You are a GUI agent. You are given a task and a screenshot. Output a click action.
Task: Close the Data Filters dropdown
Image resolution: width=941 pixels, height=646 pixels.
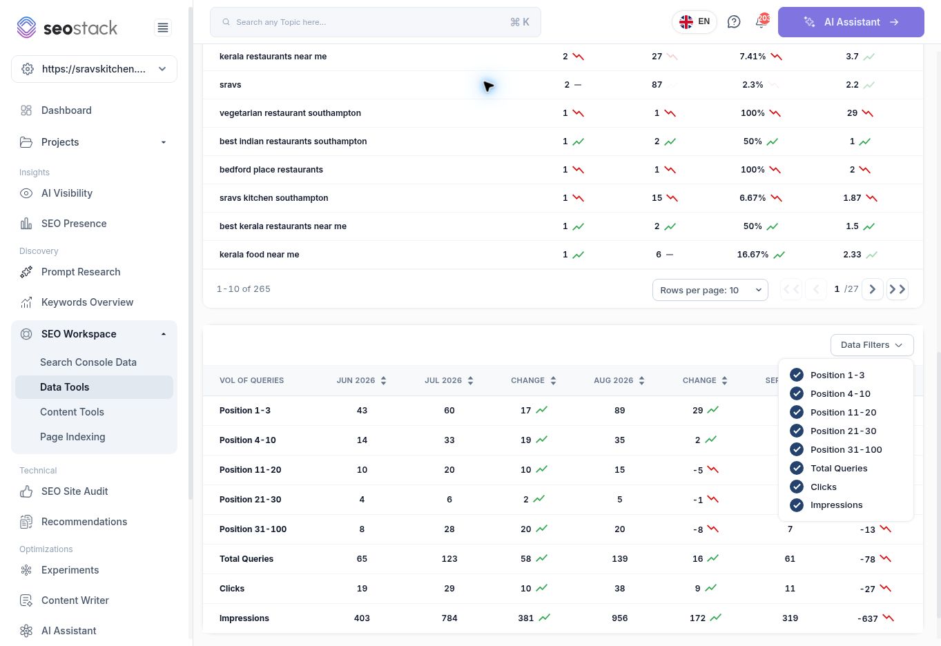(872, 345)
